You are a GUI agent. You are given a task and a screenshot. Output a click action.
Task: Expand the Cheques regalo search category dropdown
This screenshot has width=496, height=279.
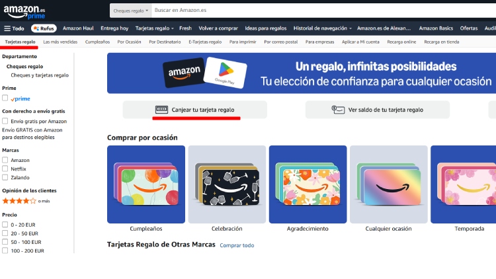coord(130,11)
